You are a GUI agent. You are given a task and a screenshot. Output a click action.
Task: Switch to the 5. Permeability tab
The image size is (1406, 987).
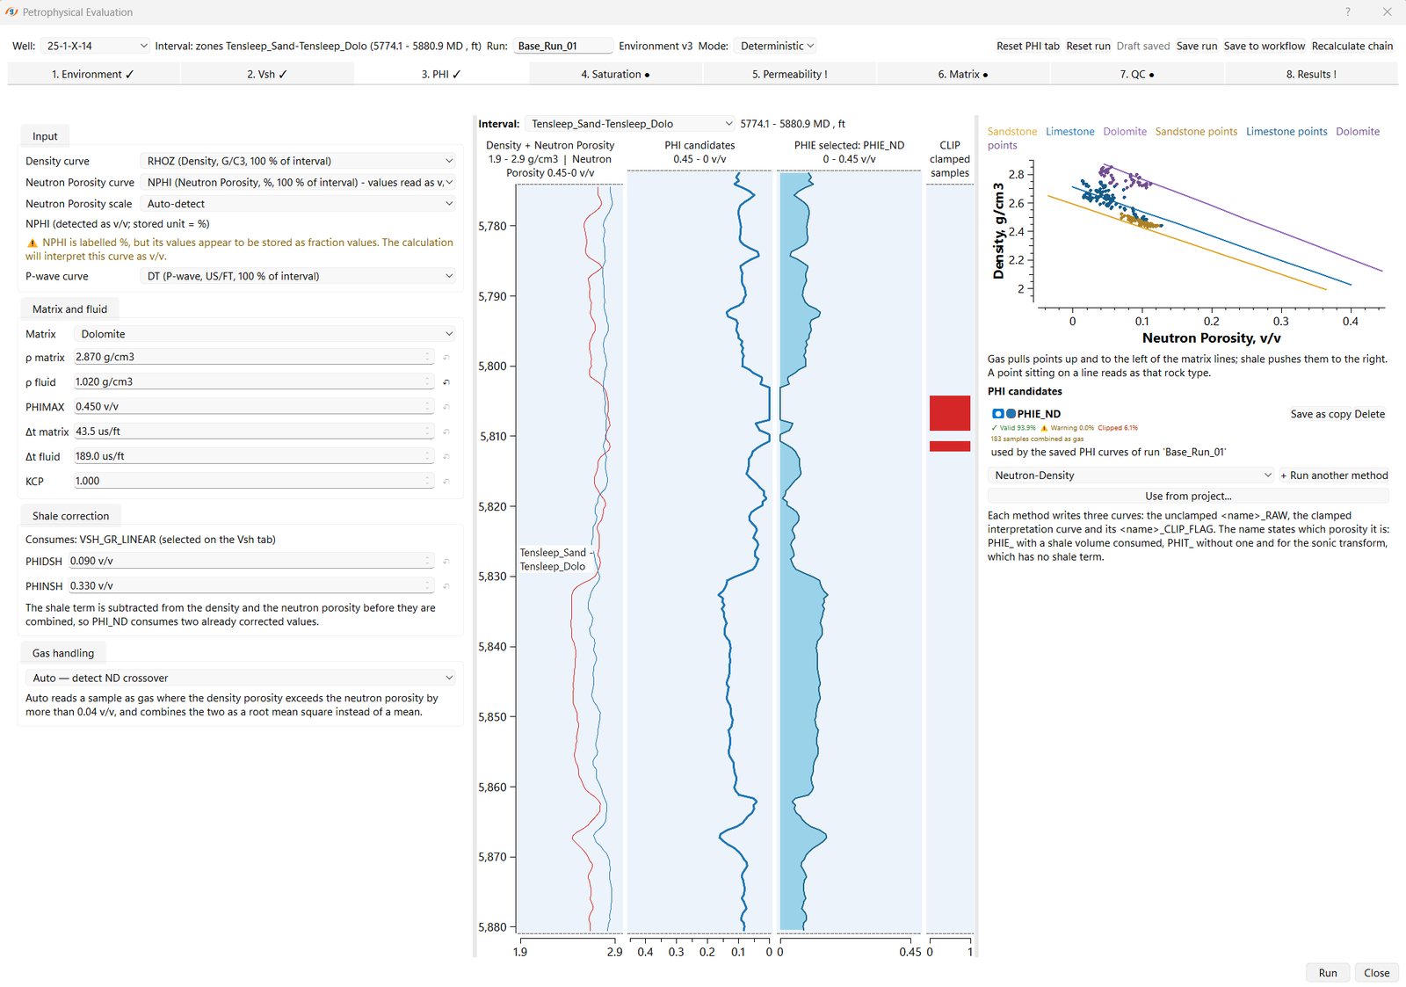coord(789,74)
